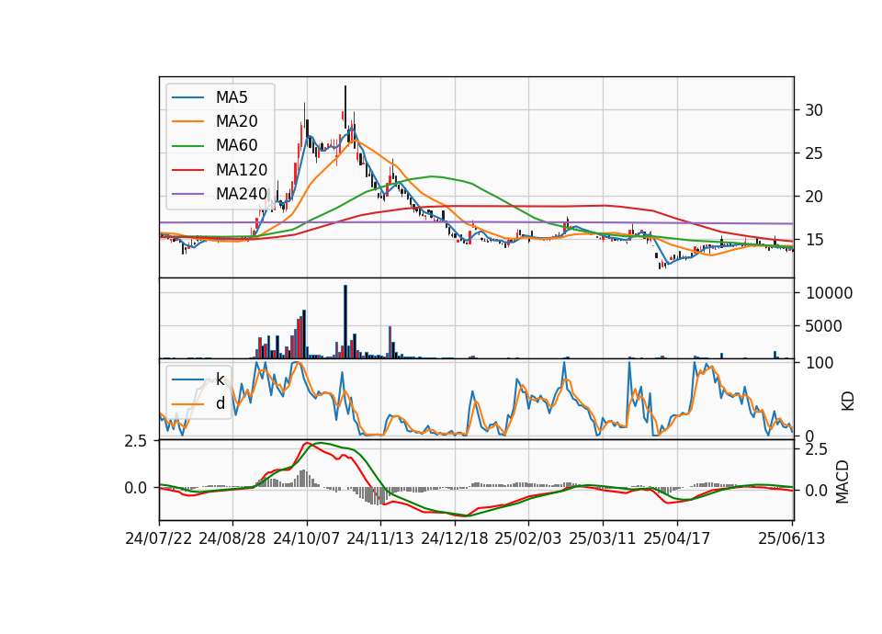The width and height of the screenshot is (882, 634).
Task: Click the 25/06/13 date tick label
Action: [792, 538]
